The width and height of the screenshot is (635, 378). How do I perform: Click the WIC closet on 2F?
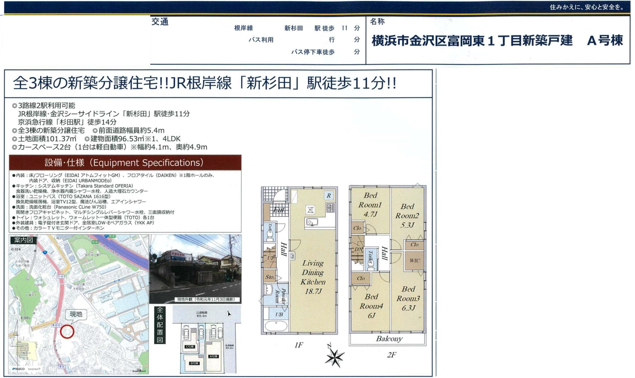[x=414, y=261]
